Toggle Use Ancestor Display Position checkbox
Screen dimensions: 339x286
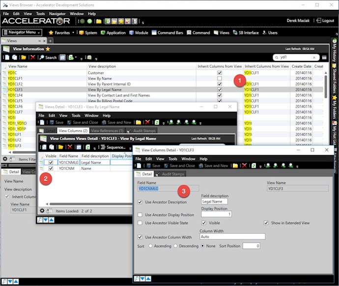tap(140, 215)
